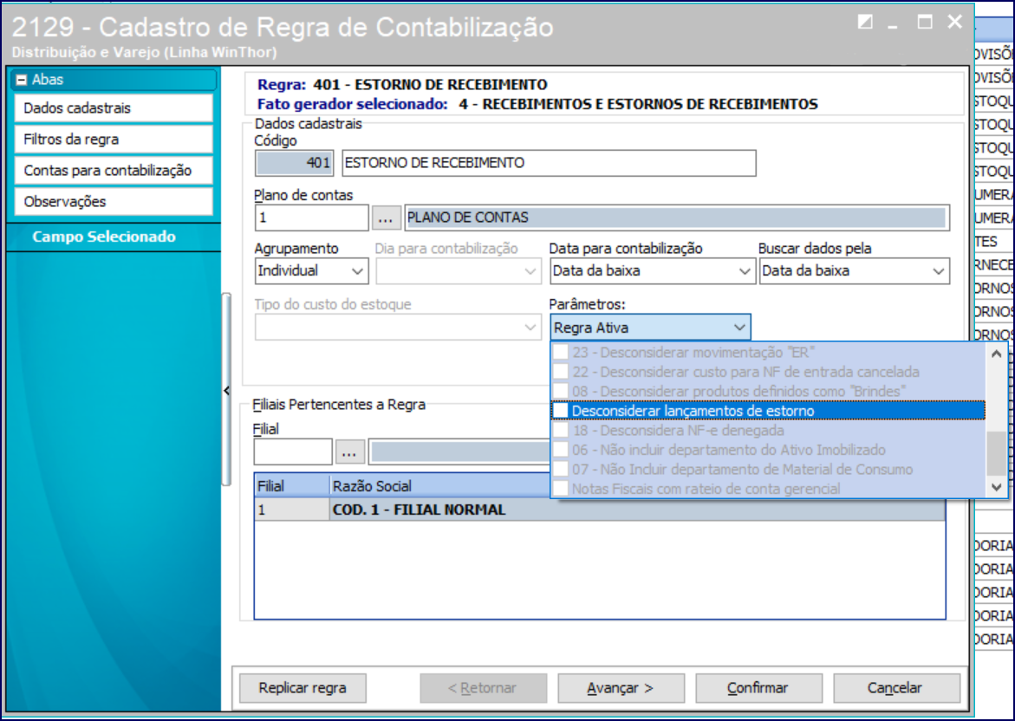The width and height of the screenshot is (1015, 721).
Task: Maximize the Cadastro de Regra window
Action: click(925, 22)
